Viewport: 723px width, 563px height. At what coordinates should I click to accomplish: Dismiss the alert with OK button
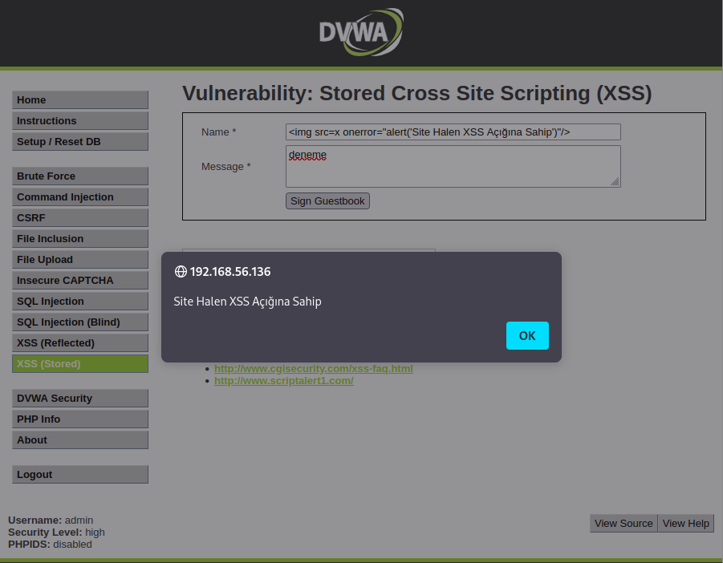pyautogui.click(x=527, y=335)
